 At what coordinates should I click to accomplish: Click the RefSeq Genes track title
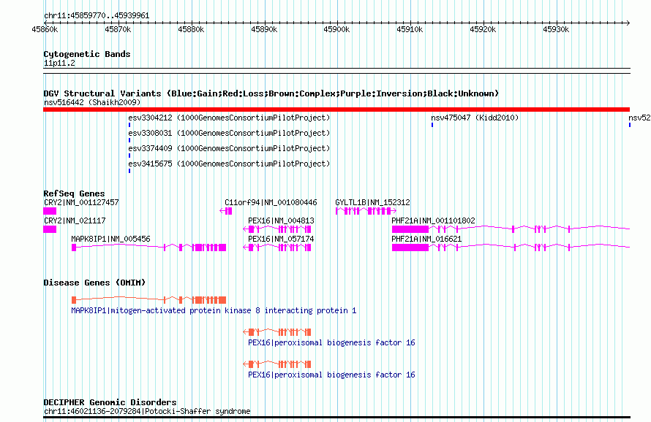coord(74,193)
